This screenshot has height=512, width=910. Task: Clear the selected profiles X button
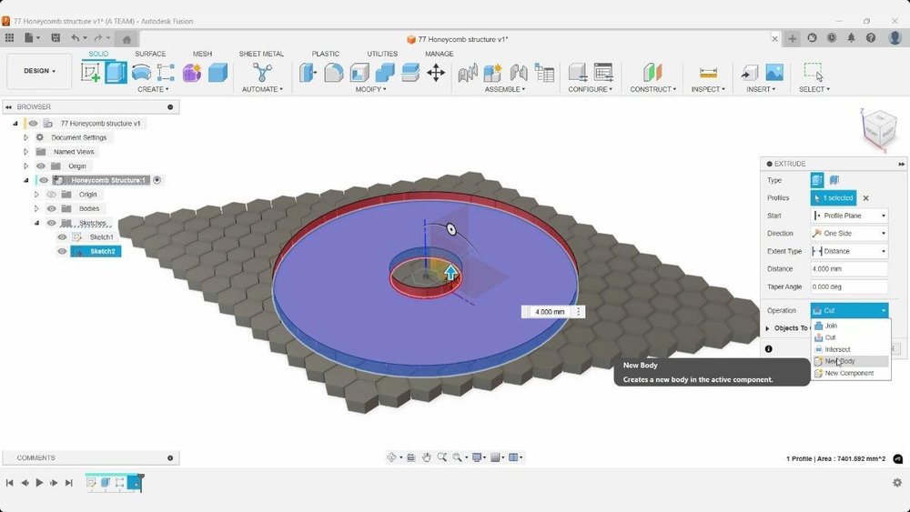866,198
